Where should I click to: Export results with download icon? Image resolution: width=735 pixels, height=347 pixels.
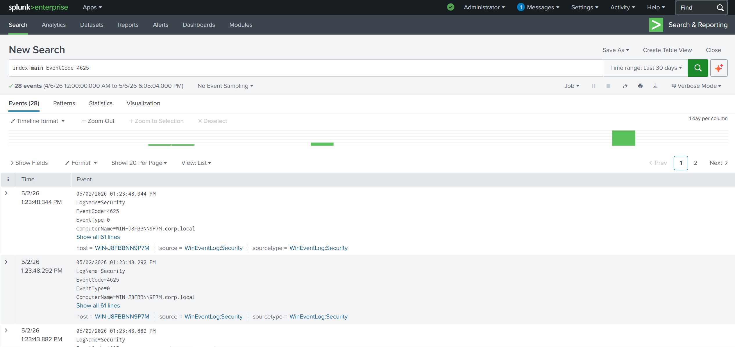pos(655,86)
